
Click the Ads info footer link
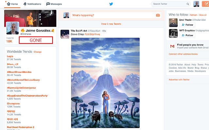pos(182,68)
